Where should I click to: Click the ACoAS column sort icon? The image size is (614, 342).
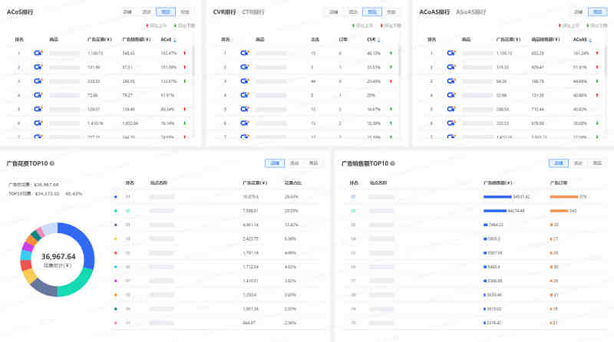click(590, 40)
